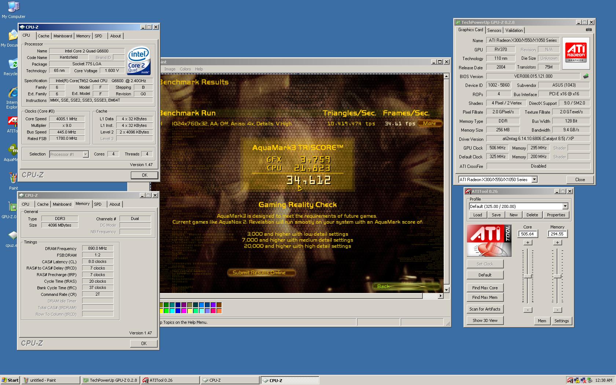This screenshot has width=616, height=385.
Task: Click Scan for Artifacts button
Action: tap(485, 309)
